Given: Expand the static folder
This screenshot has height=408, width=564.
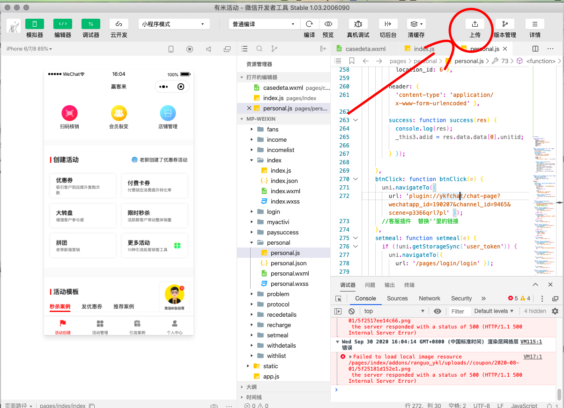Looking at the screenshot, I should pyautogui.click(x=283, y=366).
